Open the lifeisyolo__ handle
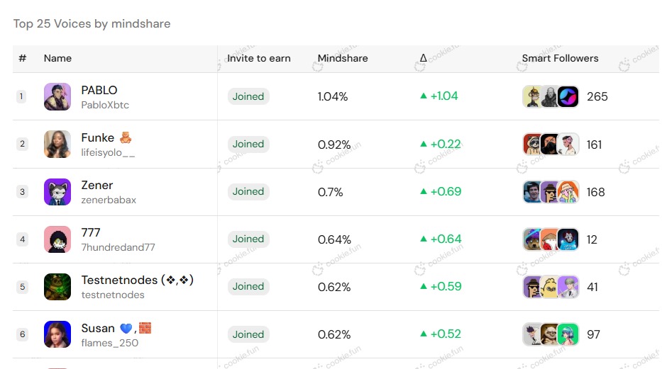662x369 pixels. [108, 152]
